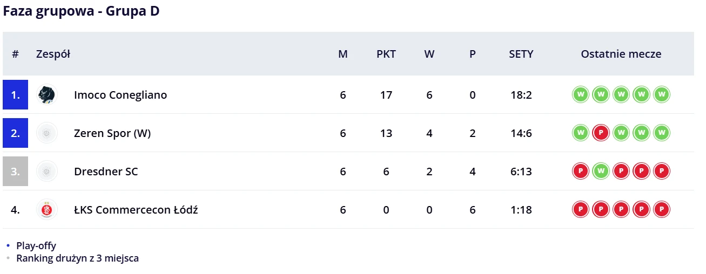Click the Zespół column header

53,54
